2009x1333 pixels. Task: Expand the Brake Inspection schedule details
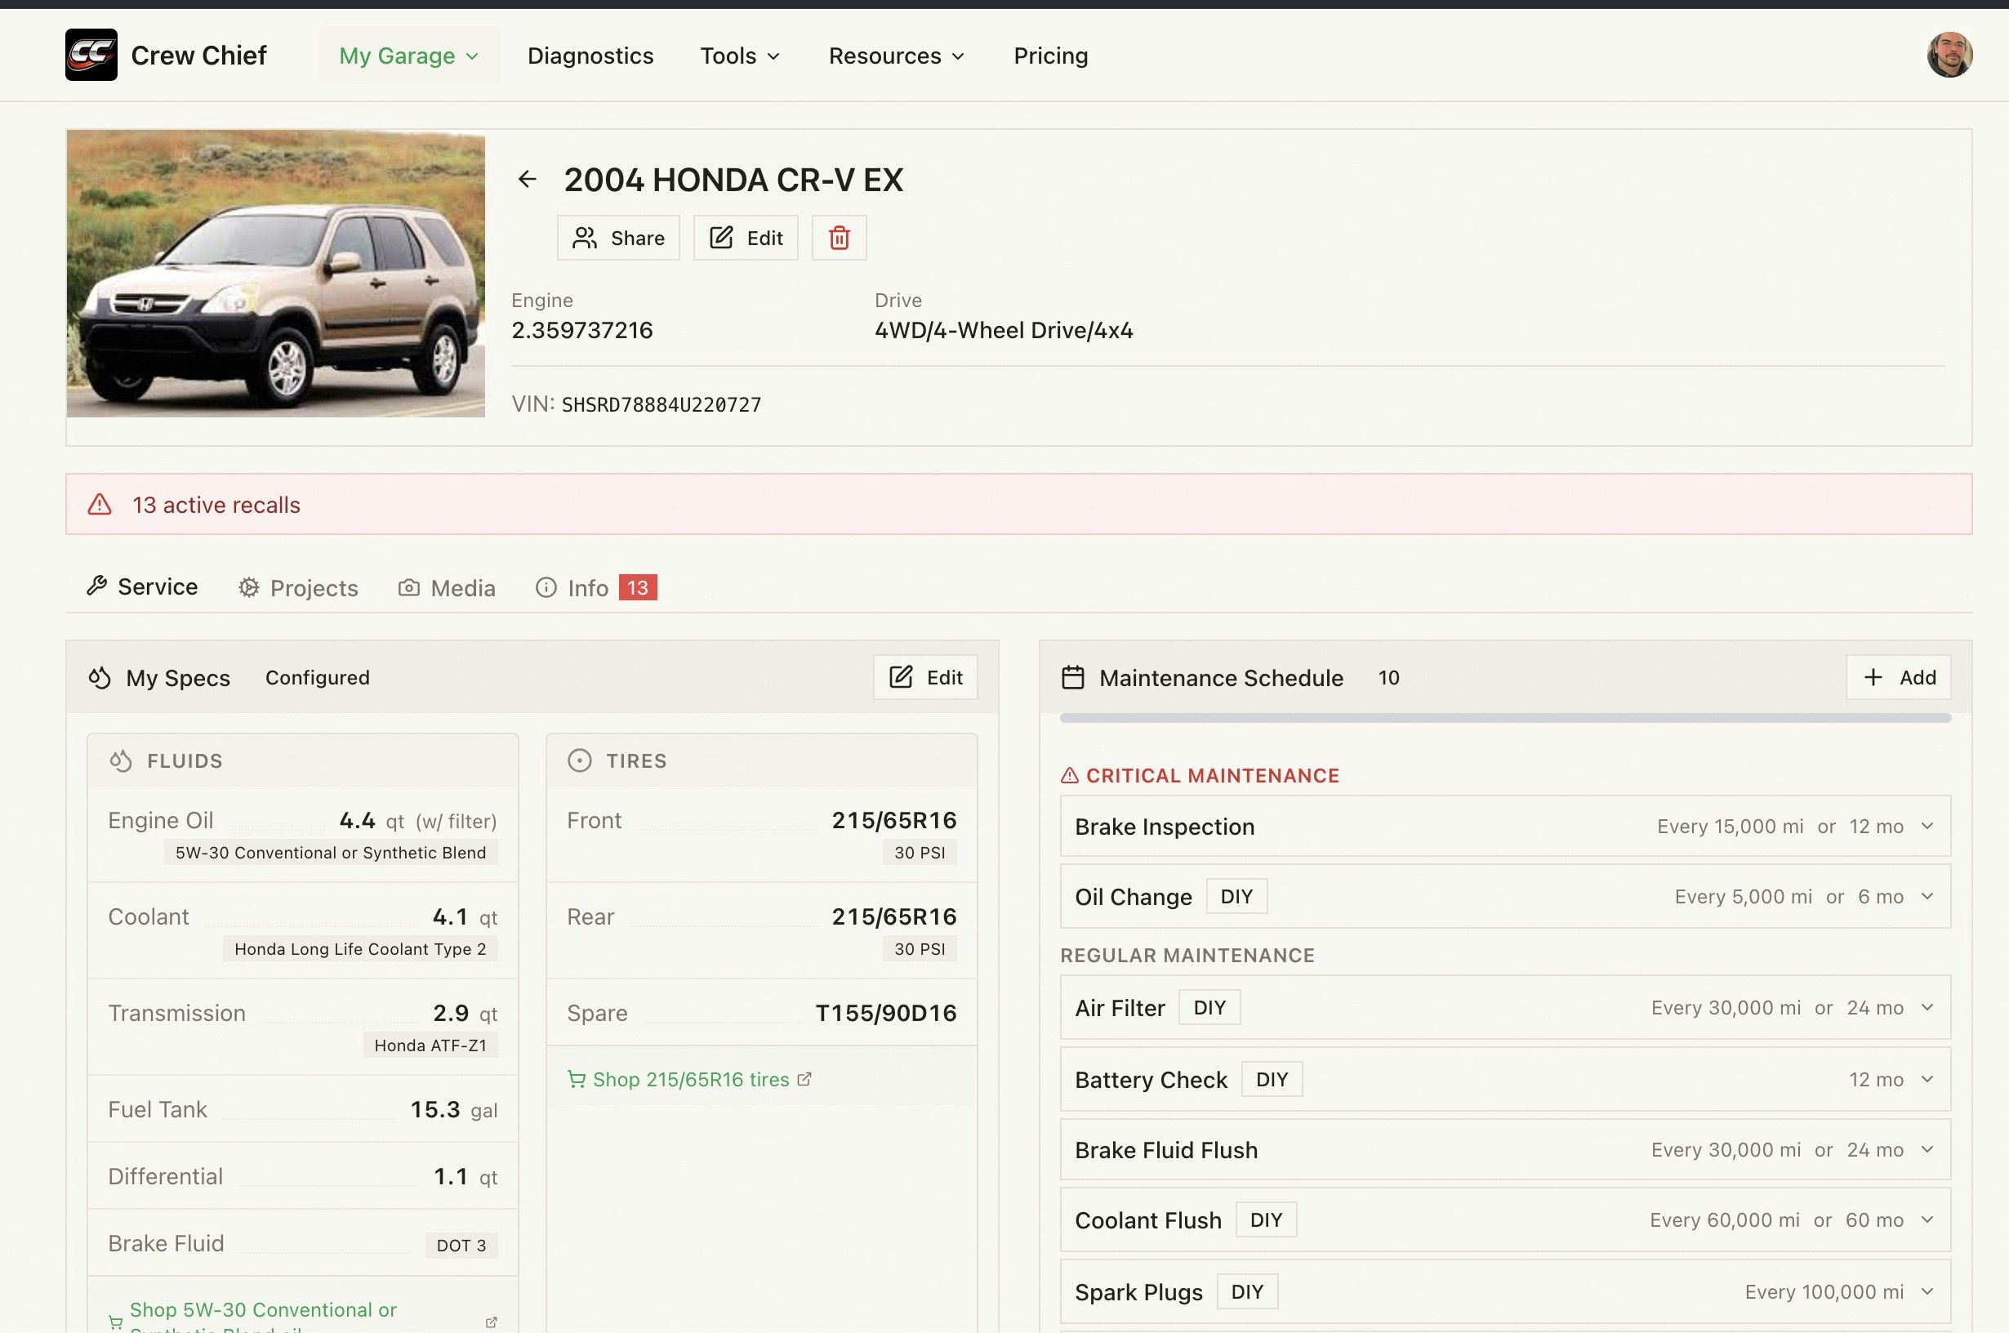[1926, 826]
